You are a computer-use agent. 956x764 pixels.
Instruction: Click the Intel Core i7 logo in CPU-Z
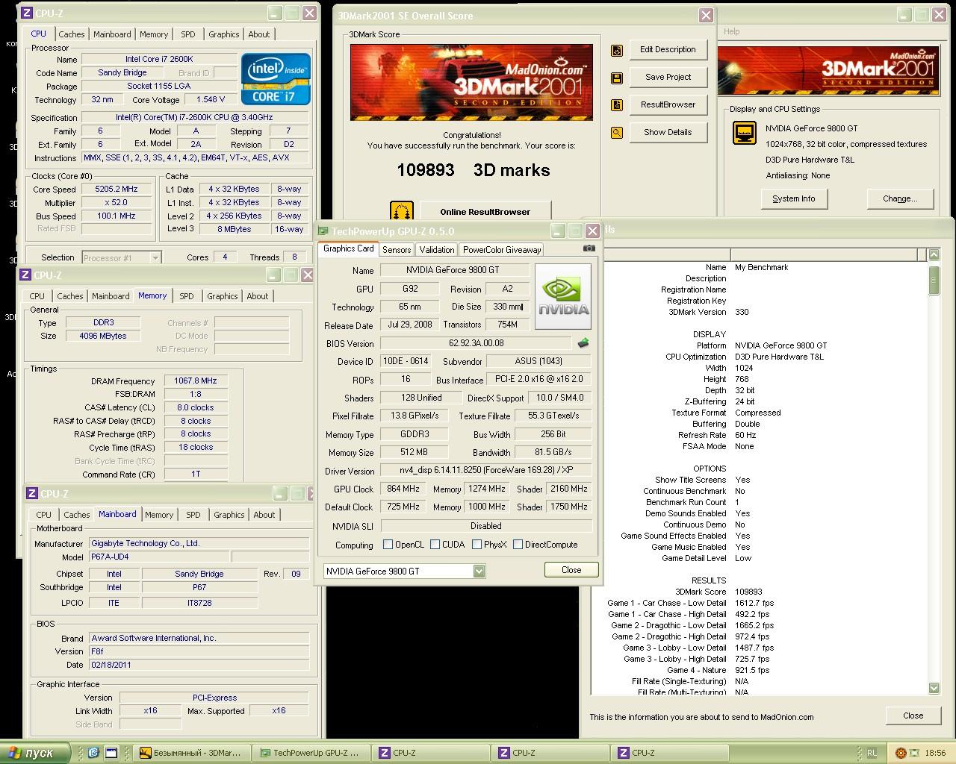(x=276, y=79)
